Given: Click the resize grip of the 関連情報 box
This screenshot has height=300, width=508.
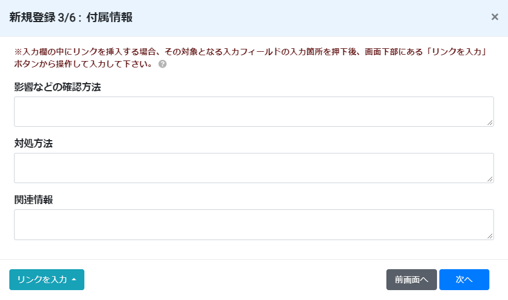Looking at the screenshot, I should click(490, 236).
